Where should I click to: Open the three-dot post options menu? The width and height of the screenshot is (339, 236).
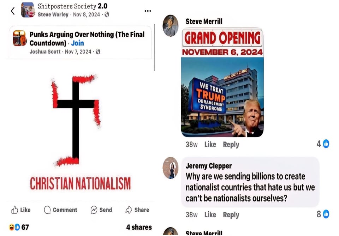coord(148,11)
